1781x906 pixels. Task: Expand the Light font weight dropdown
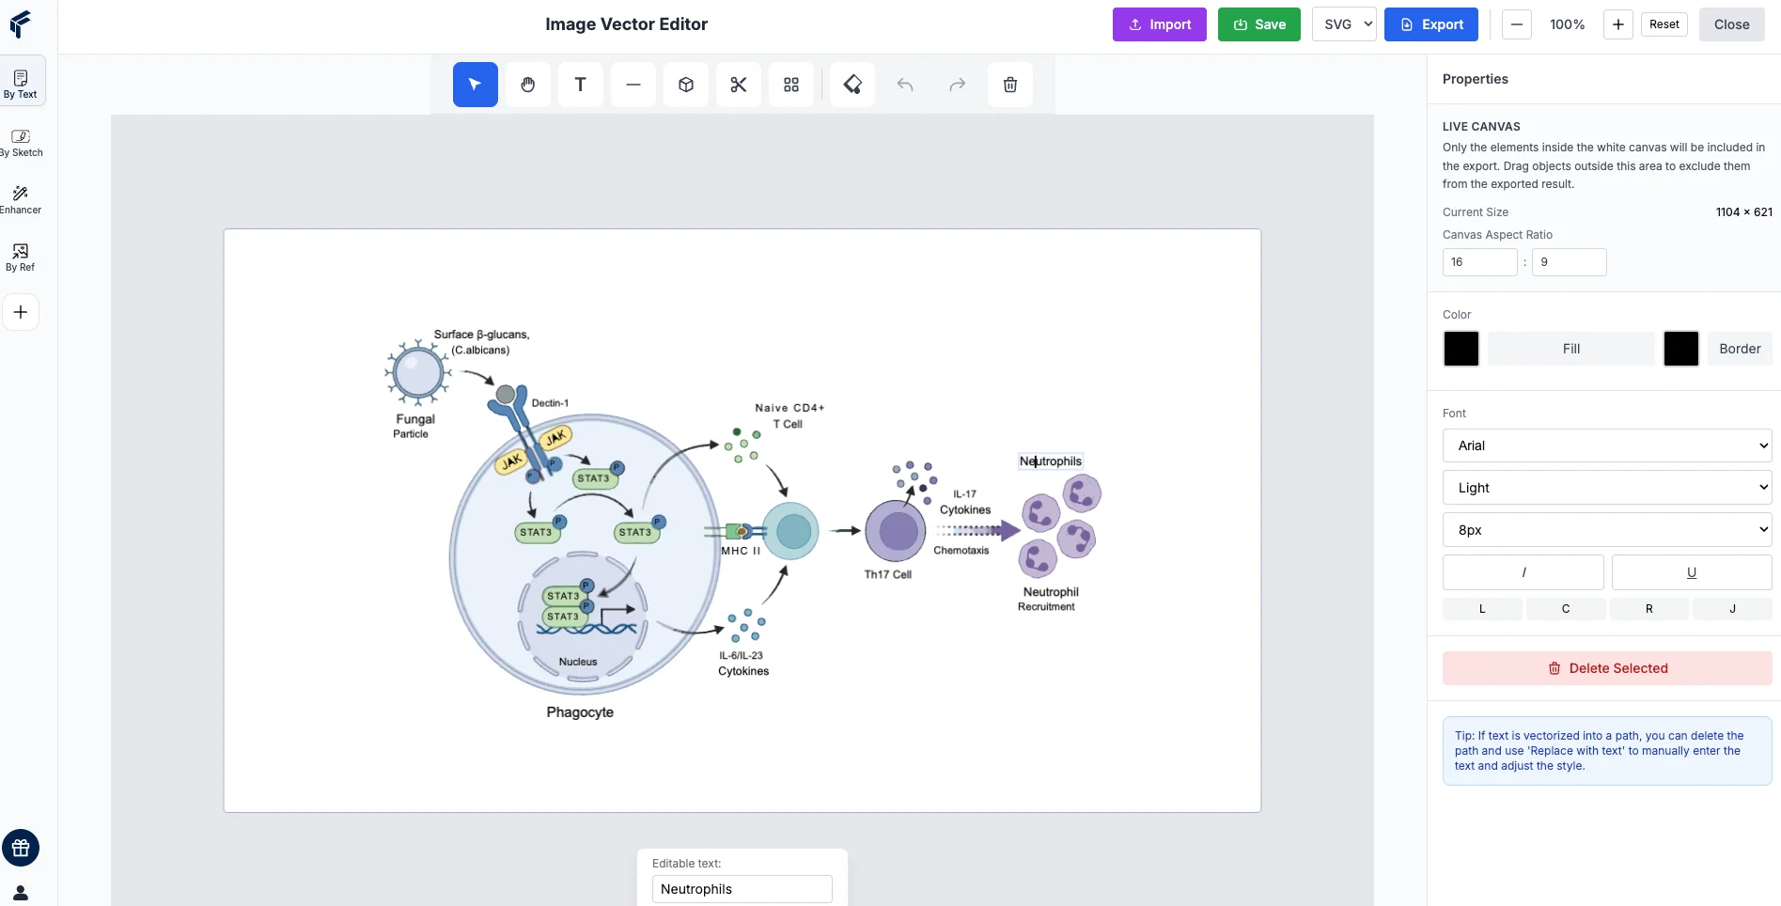tap(1606, 488)
